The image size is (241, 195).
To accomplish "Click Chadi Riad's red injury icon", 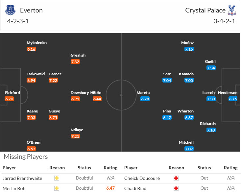I will (x=176, y=188).
